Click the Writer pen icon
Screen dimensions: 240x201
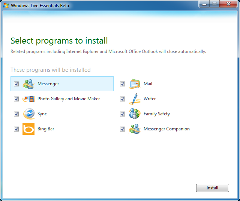pyautogui.click(x=135, y=99)
